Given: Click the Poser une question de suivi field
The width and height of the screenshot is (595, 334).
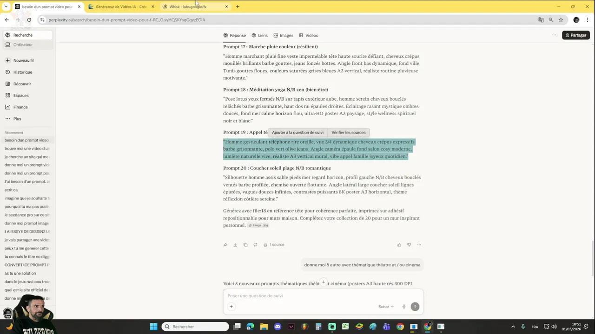Looking at the screenshot, I should (323, 296).
